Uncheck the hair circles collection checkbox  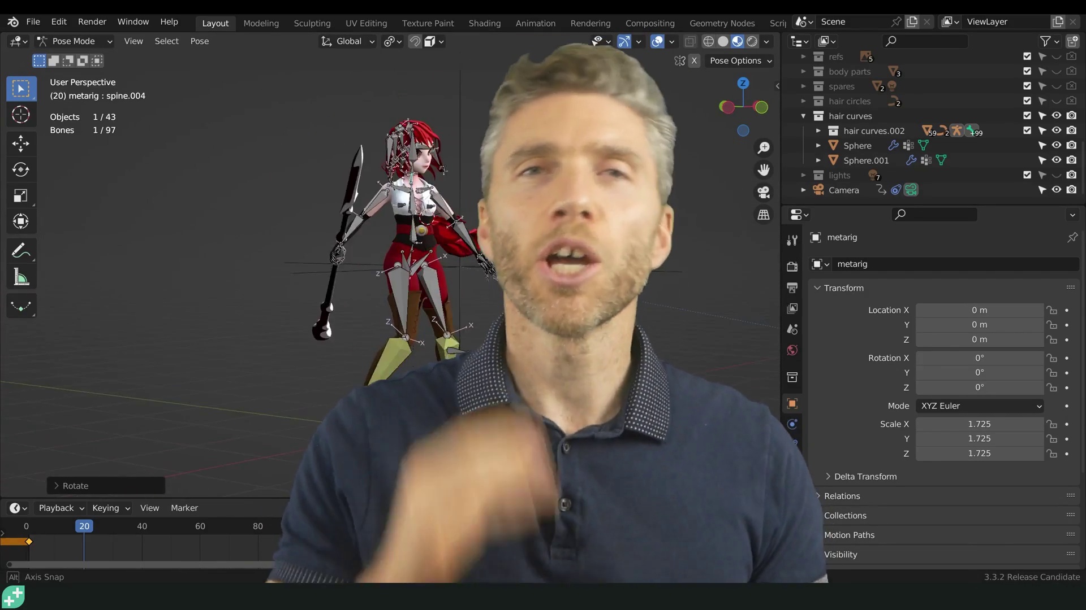click(1027, 101)
